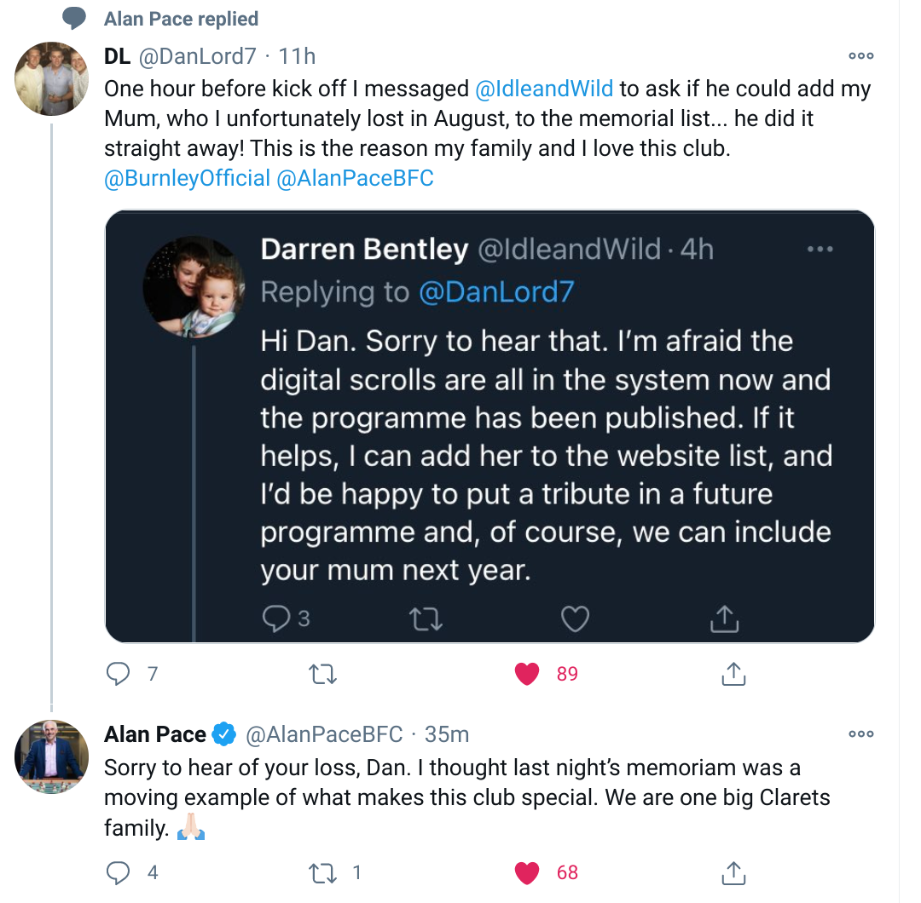Open more options for Alan Pace's tweet
Image resolution: width=921 pixels, height=903 pixels.
(x=860, y=733)
